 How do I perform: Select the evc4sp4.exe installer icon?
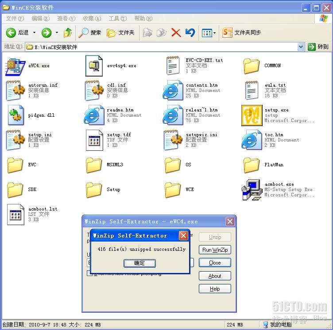click(x=94, y=66)
